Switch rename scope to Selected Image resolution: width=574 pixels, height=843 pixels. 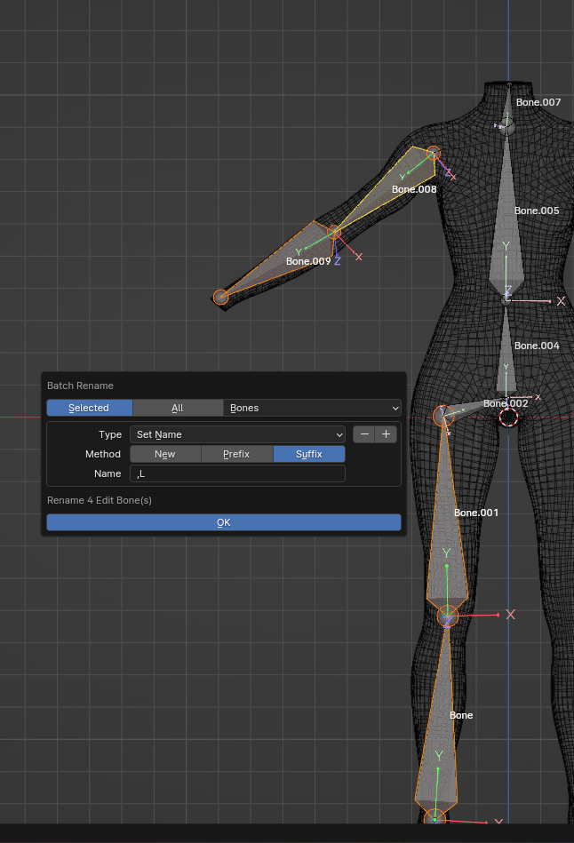click(89, 408)
